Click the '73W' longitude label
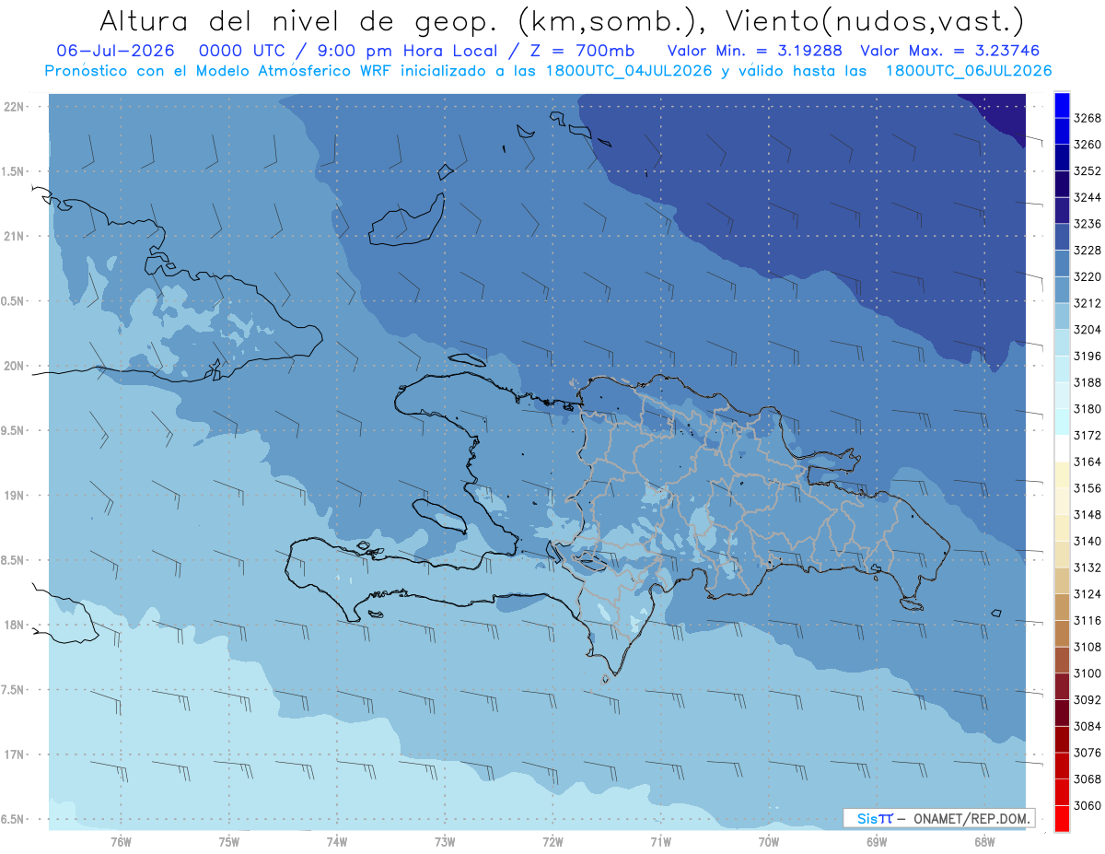The width and height of the screenshot is (1105, 854). (445, 841)
